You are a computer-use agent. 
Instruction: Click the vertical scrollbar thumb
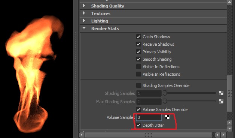[x=230, y=93]
